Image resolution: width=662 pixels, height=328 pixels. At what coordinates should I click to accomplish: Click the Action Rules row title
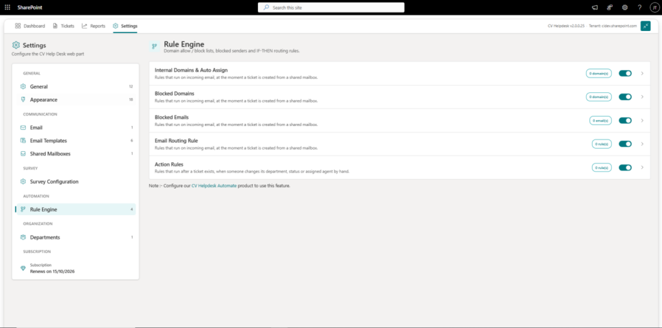[x=169, y=164]
